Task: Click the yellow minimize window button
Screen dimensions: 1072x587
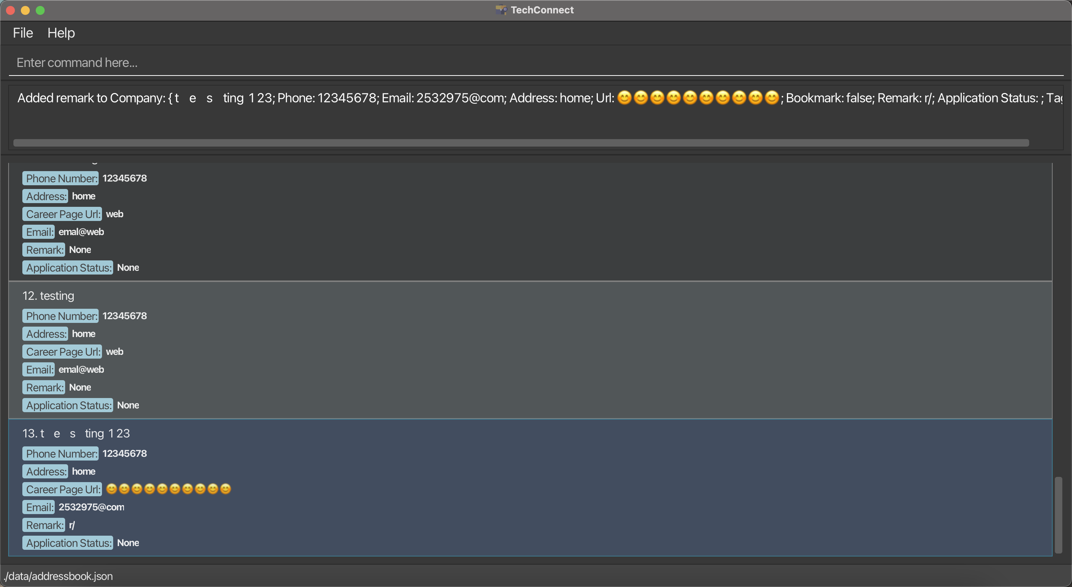Action: coord(25,10)
